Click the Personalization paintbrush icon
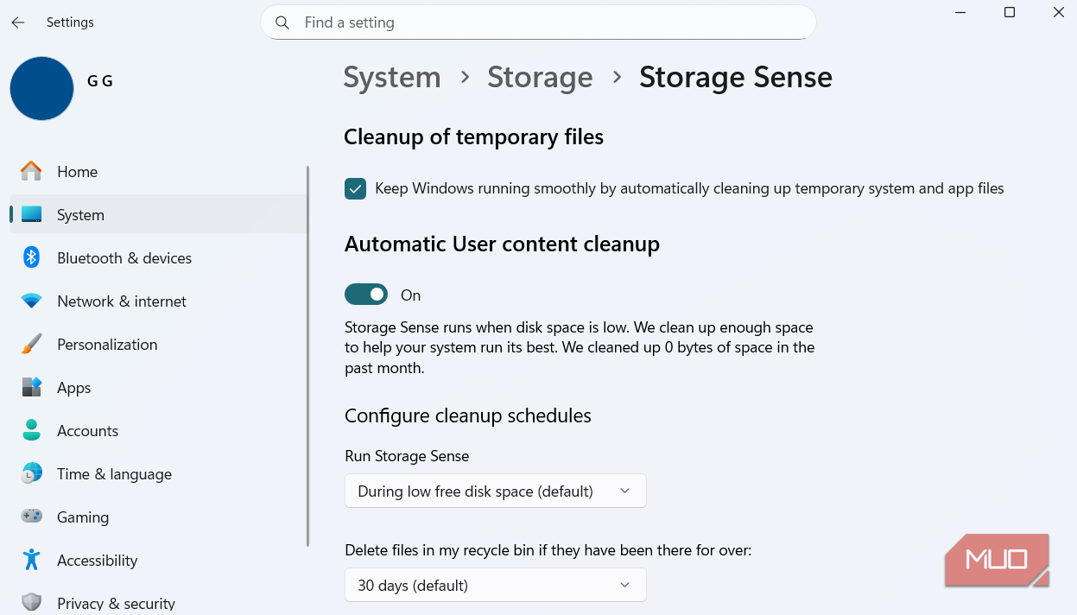Viewport: 1077px width, 615px height. pos(32,344)
